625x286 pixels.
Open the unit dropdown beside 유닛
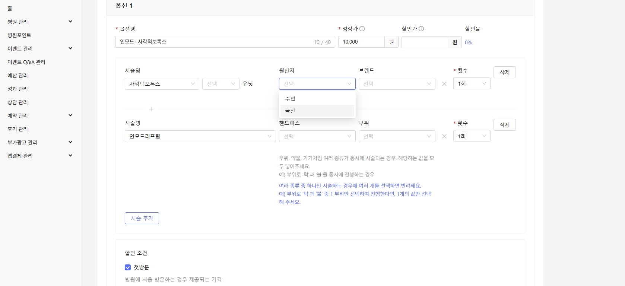[x=221, y=84]
